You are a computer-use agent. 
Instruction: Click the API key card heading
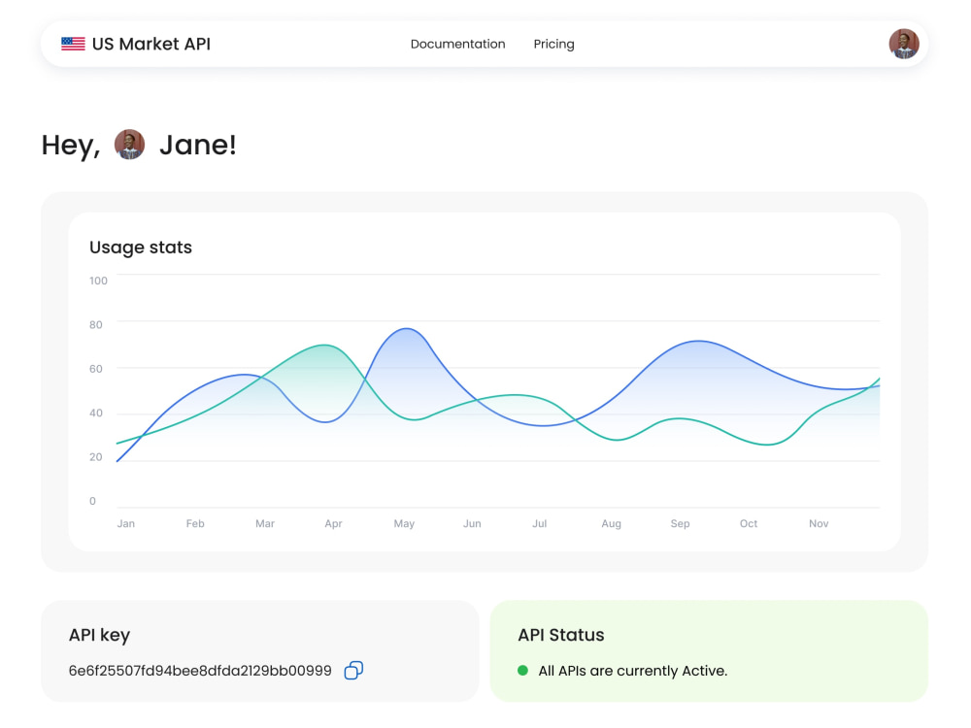point(99,635)
